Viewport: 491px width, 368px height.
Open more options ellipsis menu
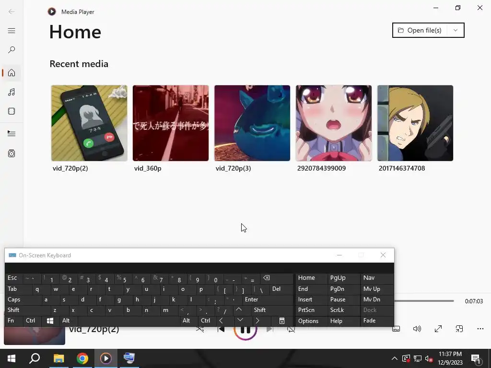(x=480, y=329)
